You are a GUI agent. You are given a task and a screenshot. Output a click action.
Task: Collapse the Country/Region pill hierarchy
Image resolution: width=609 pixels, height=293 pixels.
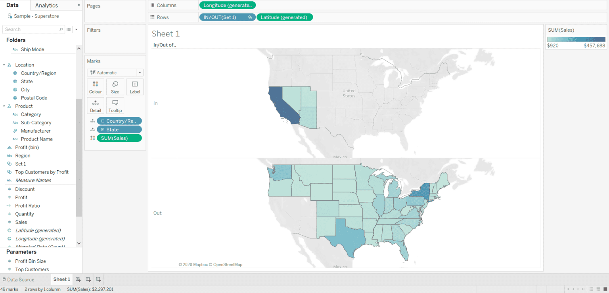pos(103,121)
